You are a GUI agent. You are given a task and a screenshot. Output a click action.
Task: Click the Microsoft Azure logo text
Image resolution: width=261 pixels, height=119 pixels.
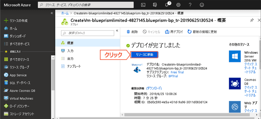pyautogui.click(x=17, y=5)
